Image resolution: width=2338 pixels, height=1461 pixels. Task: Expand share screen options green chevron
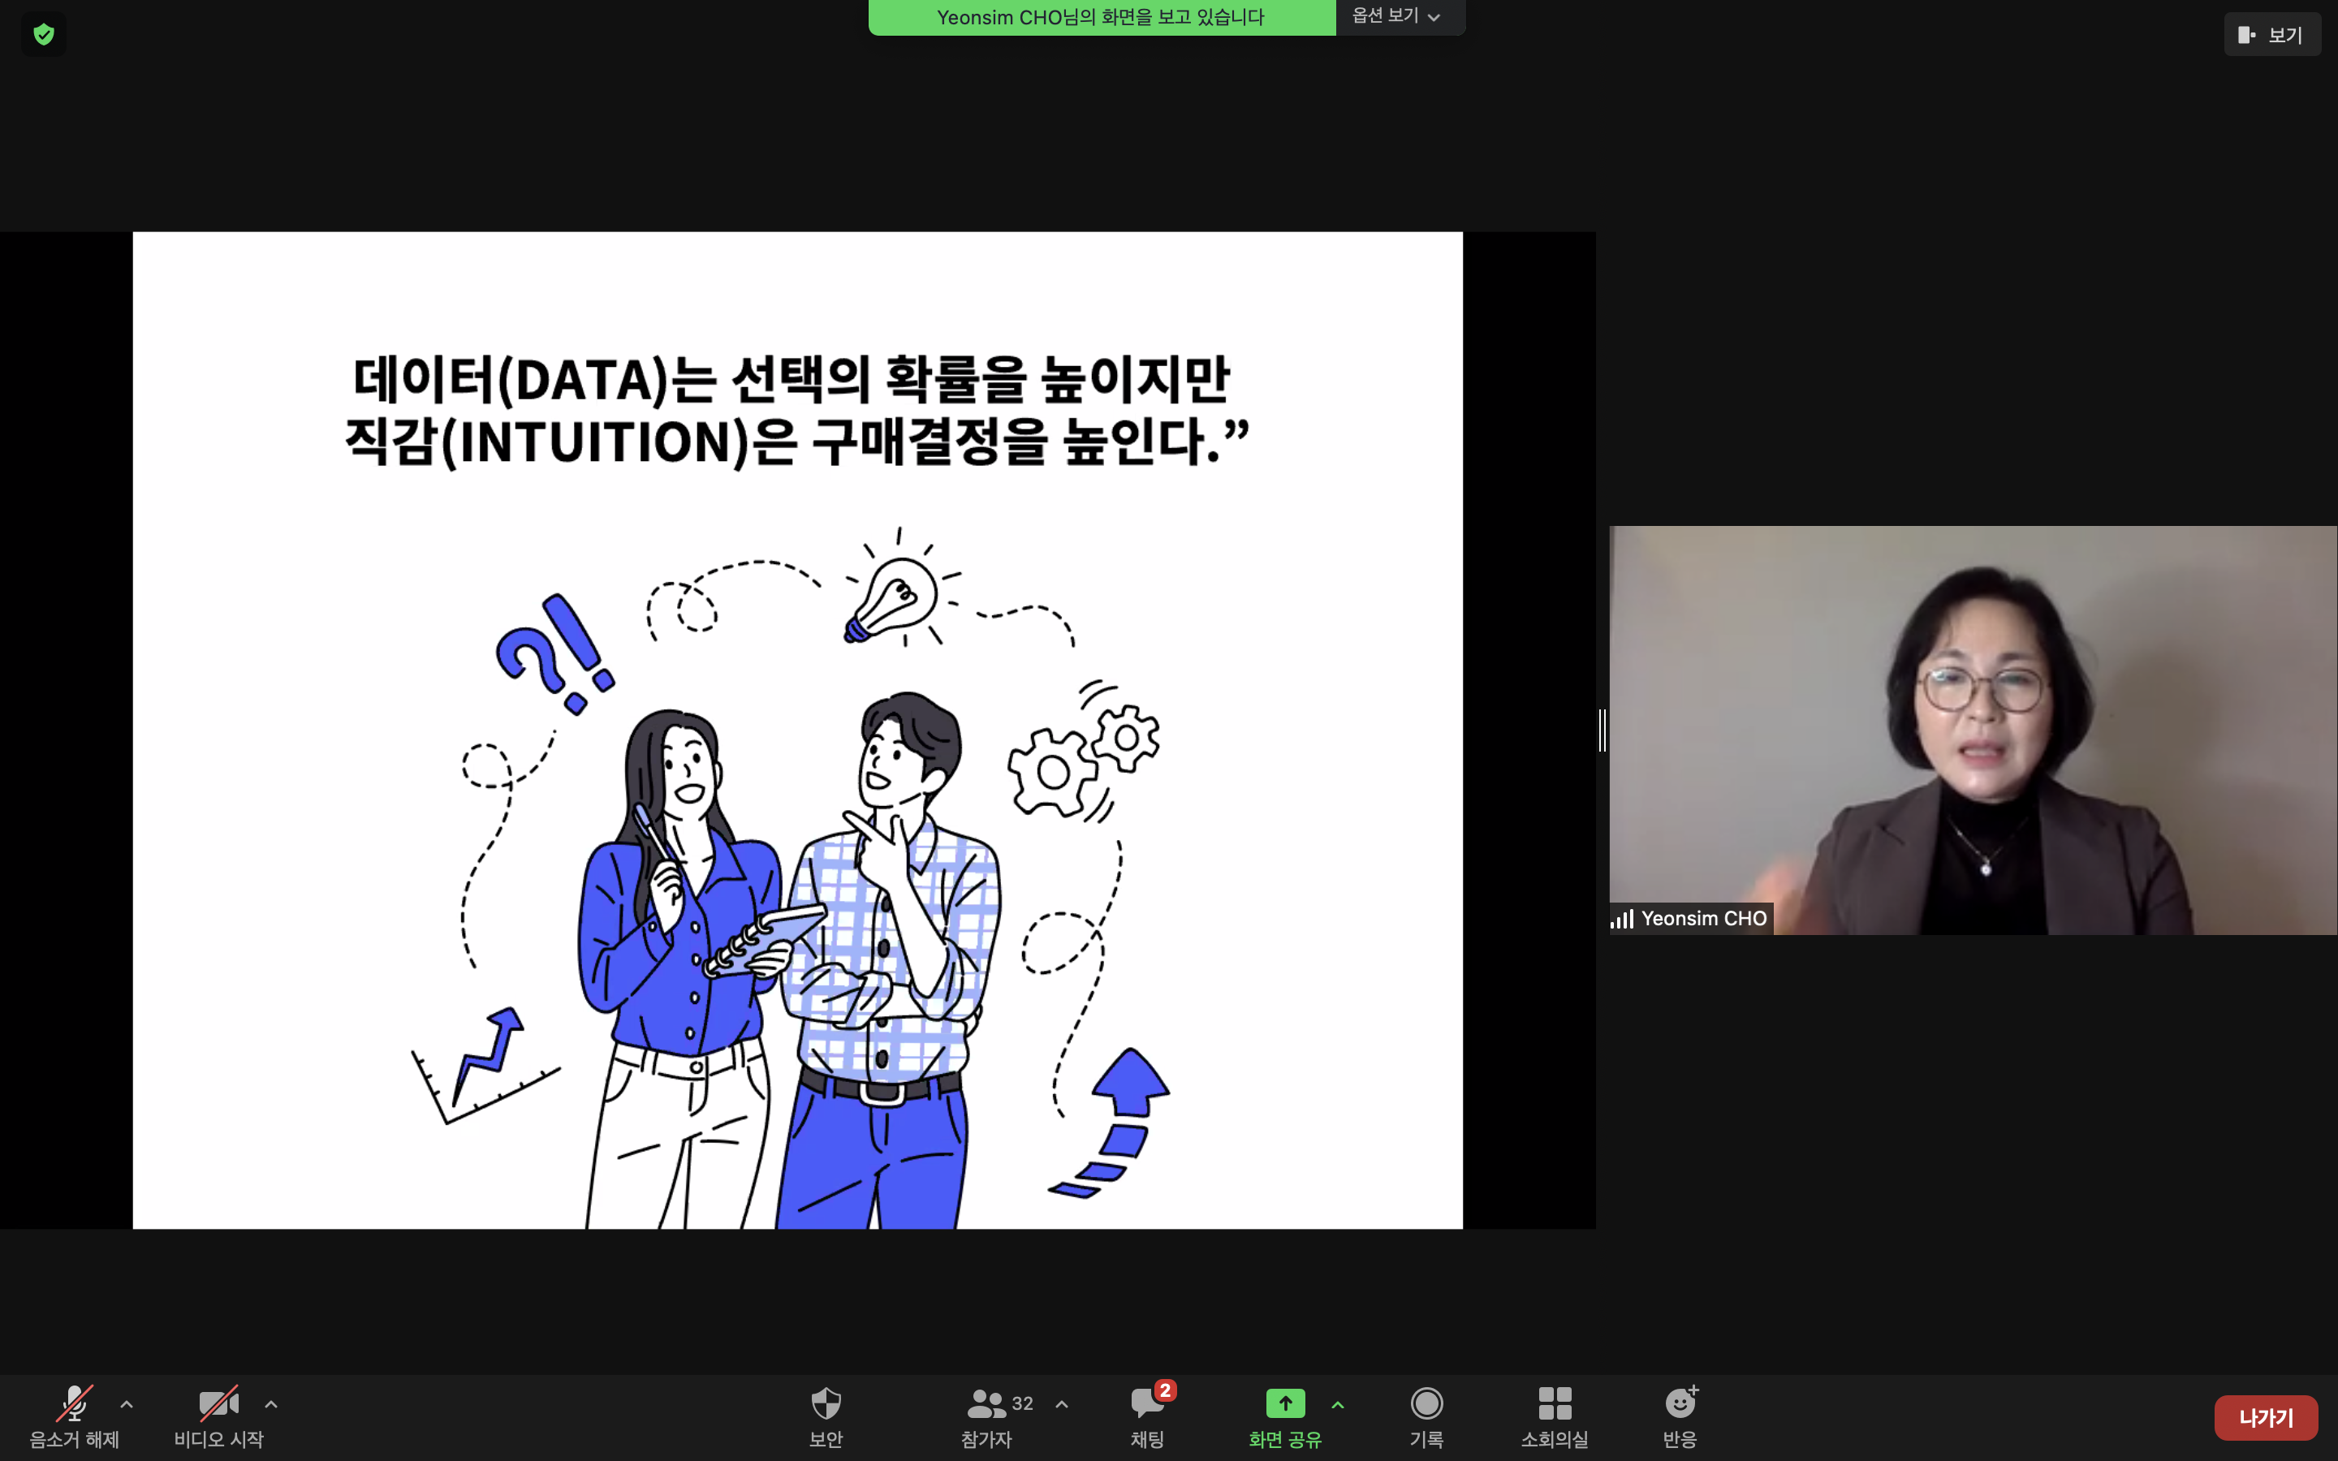point(1338,1404)
